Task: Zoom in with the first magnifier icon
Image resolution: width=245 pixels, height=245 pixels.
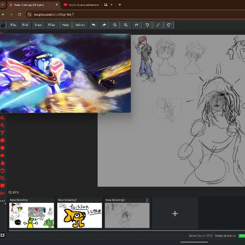Action: pyautogui.click(x=115, y=25)
